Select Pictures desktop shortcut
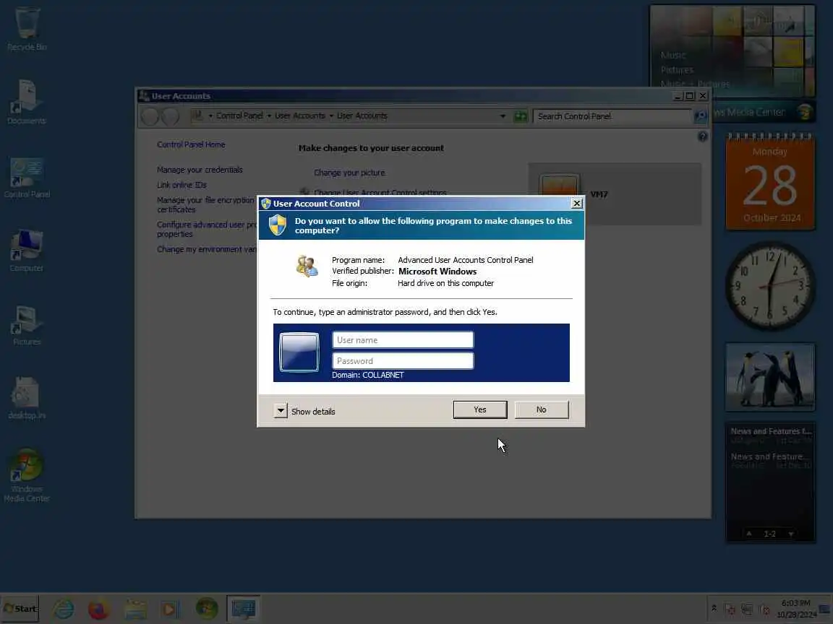This screenshot has width=833, height=624. tap(27, 325)
